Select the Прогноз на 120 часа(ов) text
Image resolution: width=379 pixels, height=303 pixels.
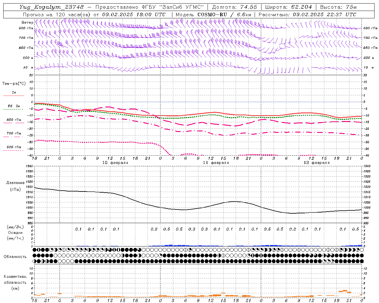pyautogui.click(x=57, y=14)
